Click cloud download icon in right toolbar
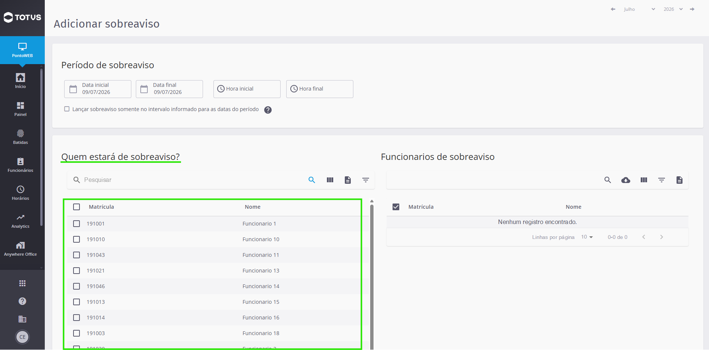The image size is (709, 350). [x=626, y=180]
